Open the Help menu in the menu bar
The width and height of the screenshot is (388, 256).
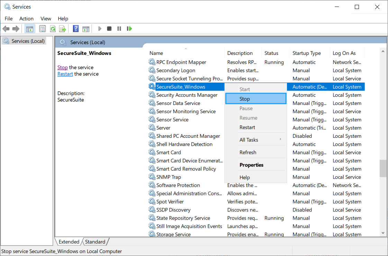click(63, 19)
